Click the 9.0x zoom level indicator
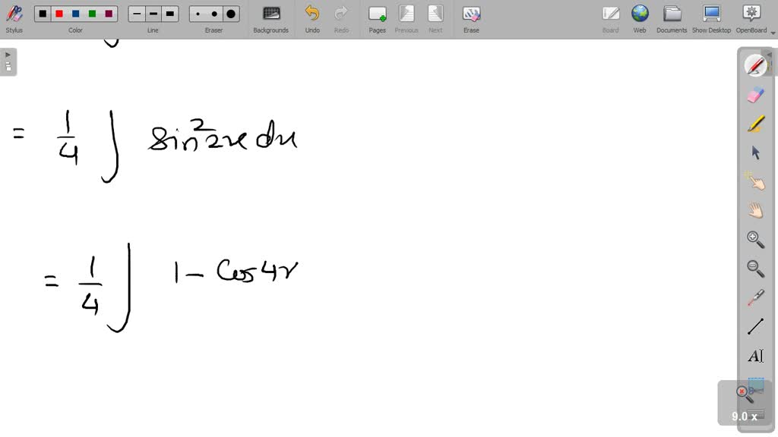 pyautogui.click(x=742, y=416)
